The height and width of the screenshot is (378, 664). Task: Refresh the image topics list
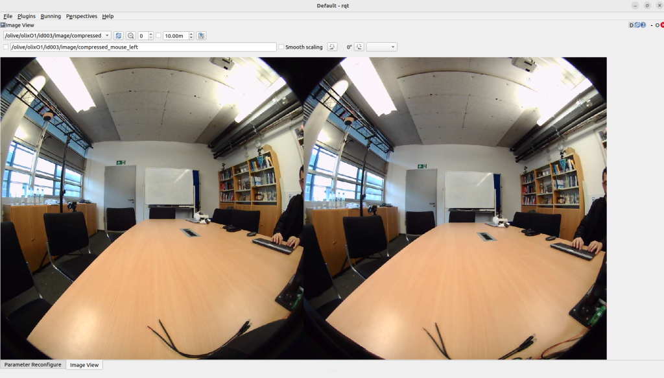119,36
